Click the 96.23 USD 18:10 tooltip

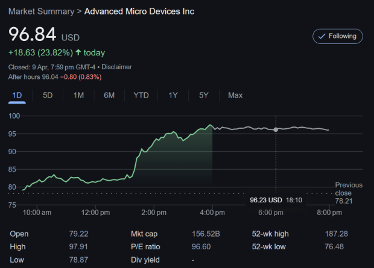point(276,200)
